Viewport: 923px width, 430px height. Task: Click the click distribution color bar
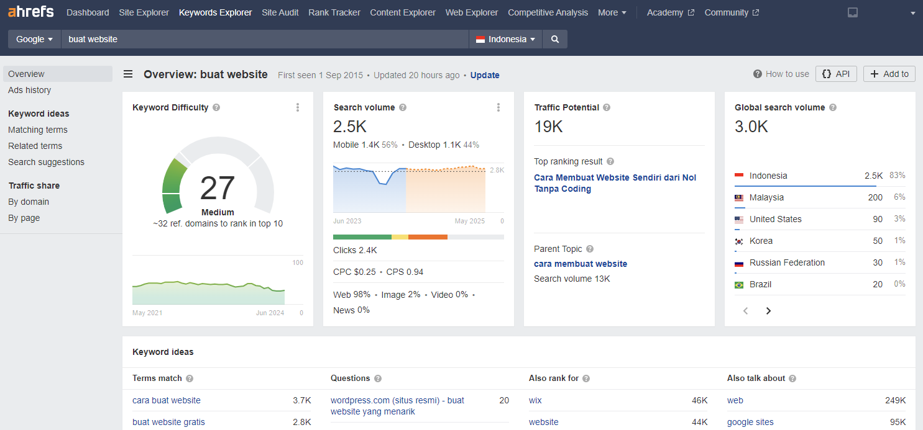418,237
